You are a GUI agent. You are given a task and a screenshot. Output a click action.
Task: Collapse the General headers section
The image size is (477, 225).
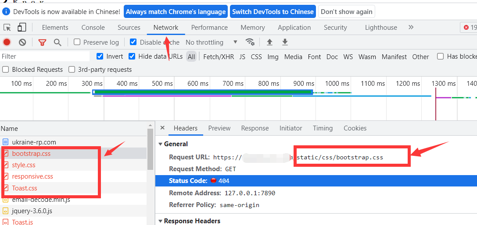pyautogui.click(x=161, y=144)
